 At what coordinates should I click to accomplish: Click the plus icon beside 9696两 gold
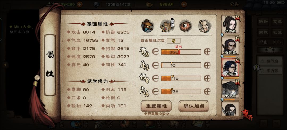click(184, 4)
